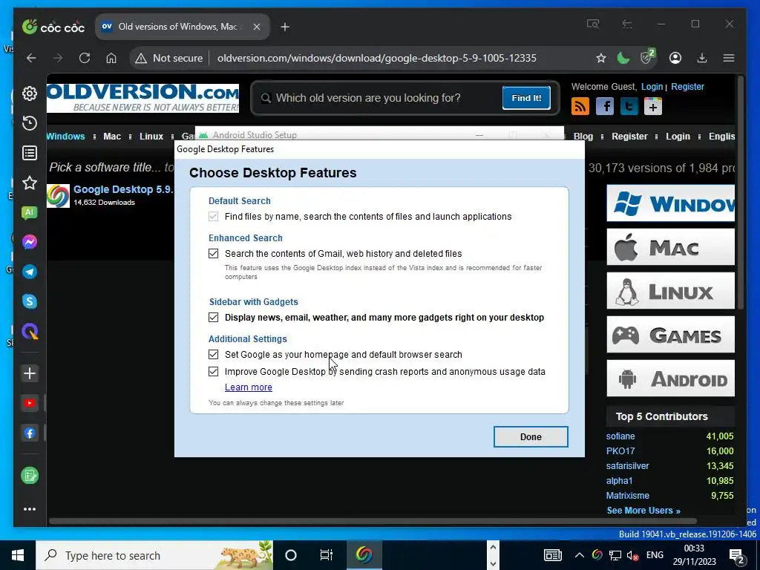Click Login link near Welcome Guest
The width and height of the screenshot is (760, 570).
(652, 87)
